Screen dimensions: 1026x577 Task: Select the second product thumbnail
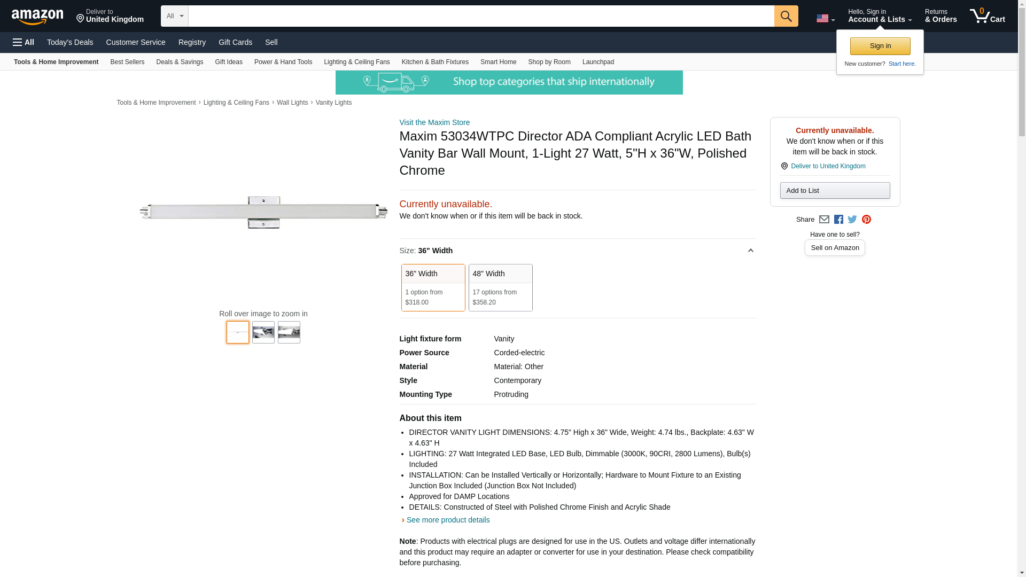[x=263, y=332]
